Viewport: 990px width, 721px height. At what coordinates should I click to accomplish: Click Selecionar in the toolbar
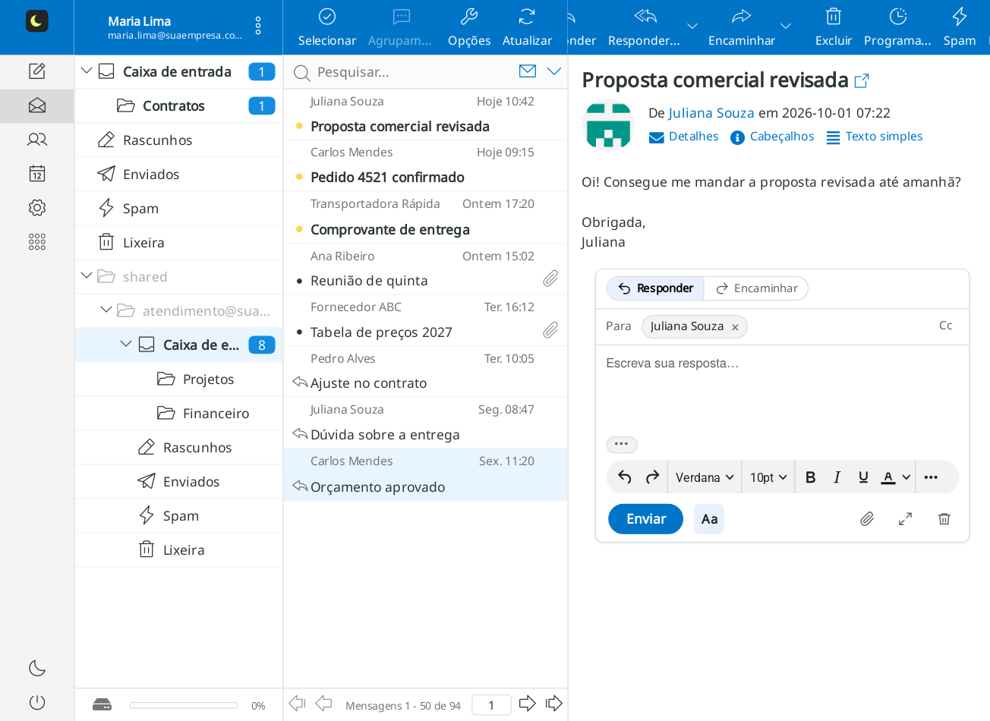pos(327,27)
